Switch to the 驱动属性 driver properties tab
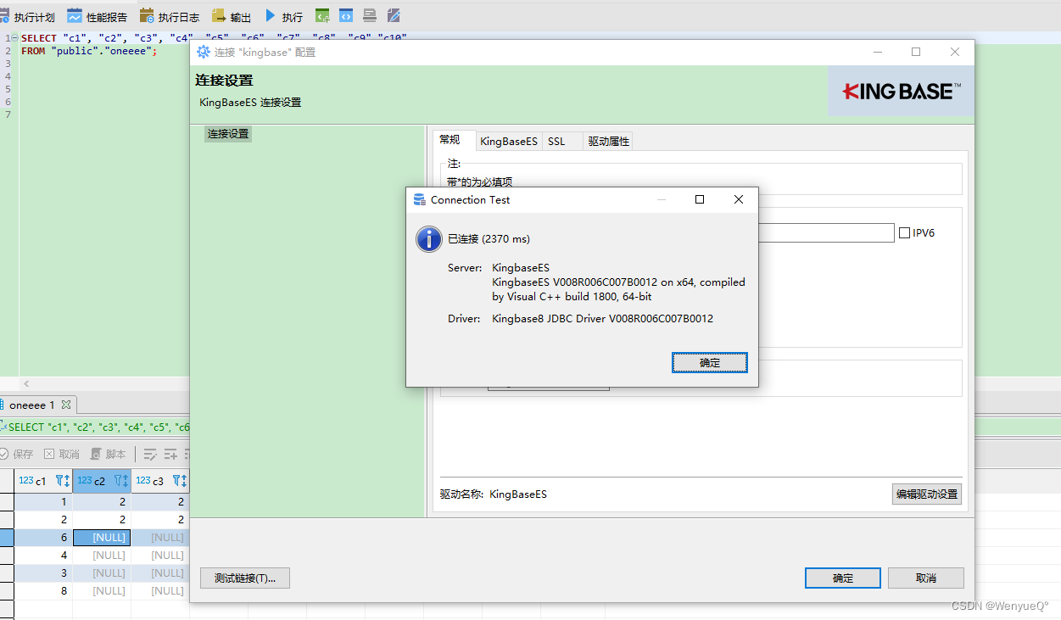The height and width of the screenshot is (620, 1061). pos(607,141)
